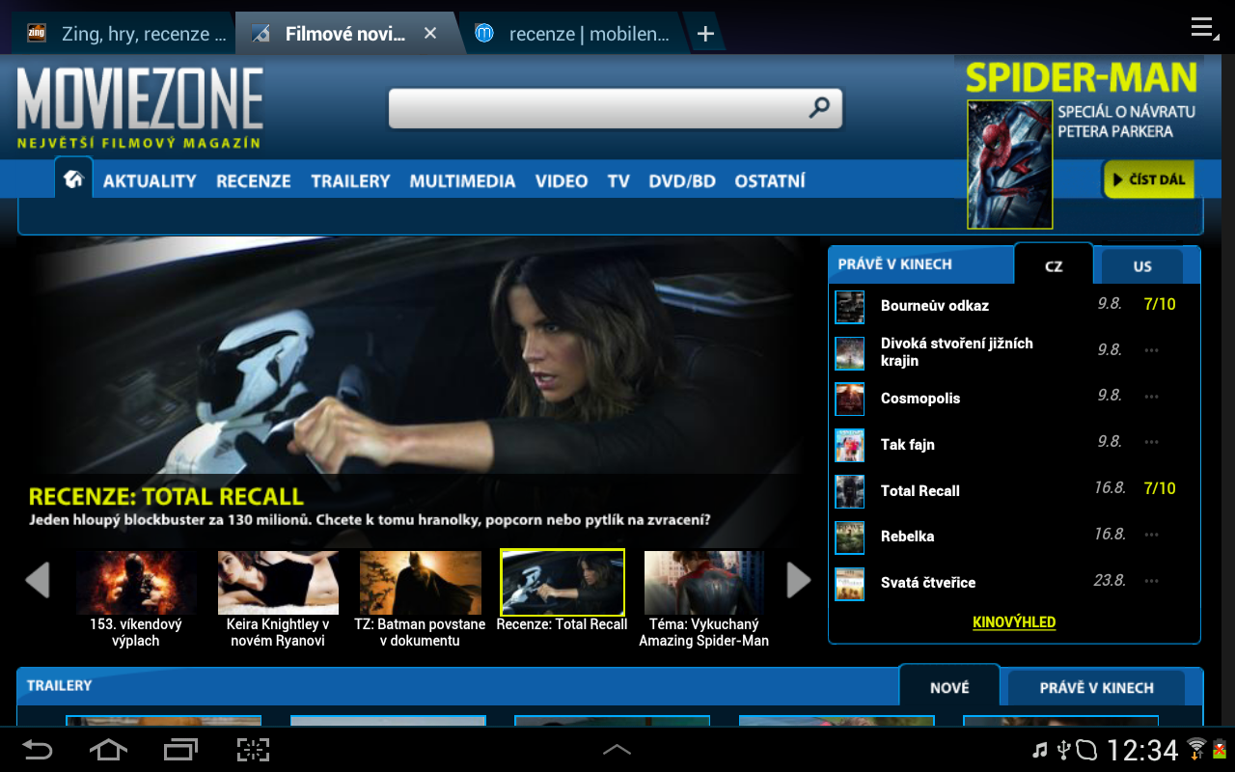Click the search magnifier icon
Image resolution: width=1235 pixels, height=772 pixels.
[819, 107]
